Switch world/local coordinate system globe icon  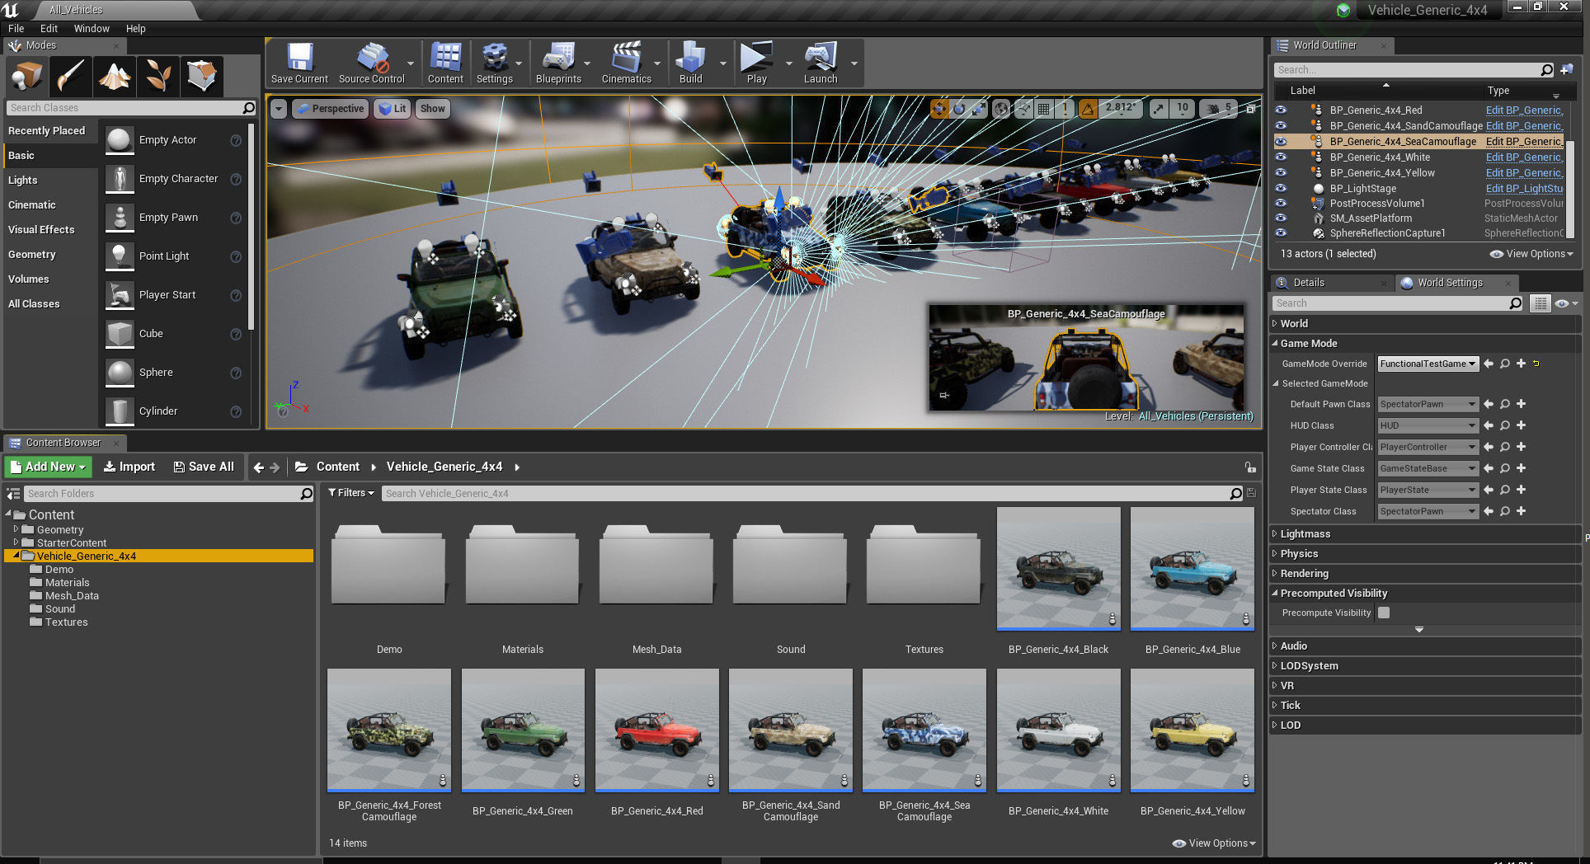[1001, 109]
